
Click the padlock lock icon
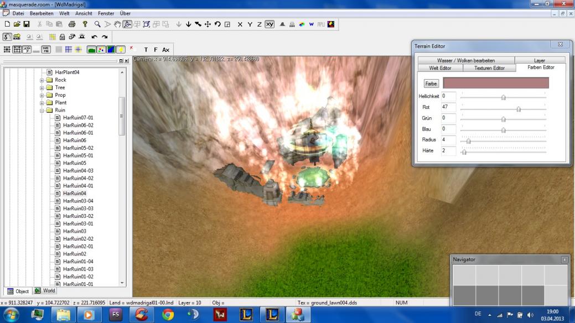63,37
